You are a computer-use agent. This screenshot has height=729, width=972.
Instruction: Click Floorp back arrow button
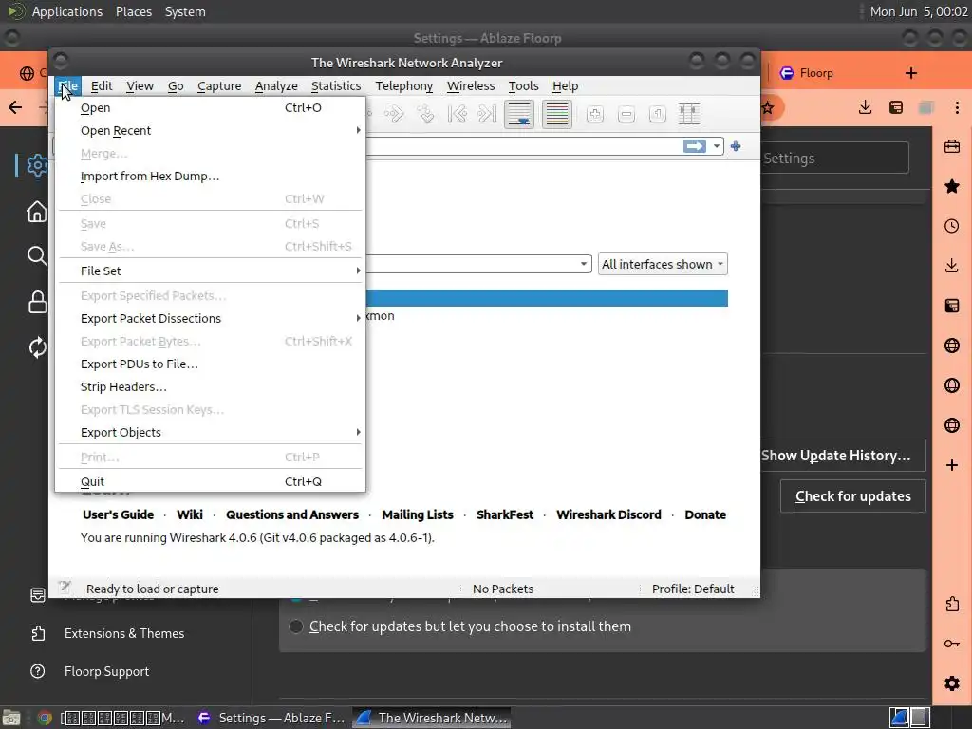click(15, 108)
